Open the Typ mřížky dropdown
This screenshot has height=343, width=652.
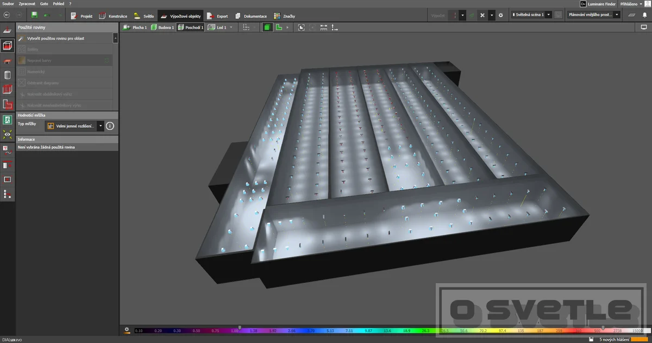74,126
